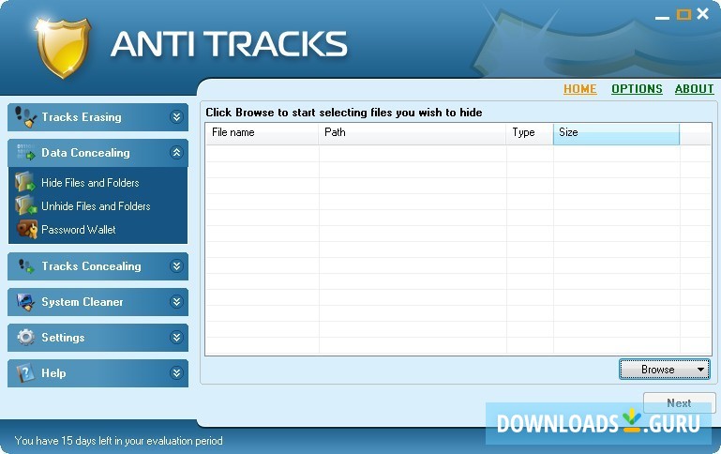Select Unhide Files and Folders

pyautogui.click(x=96, y=206)
